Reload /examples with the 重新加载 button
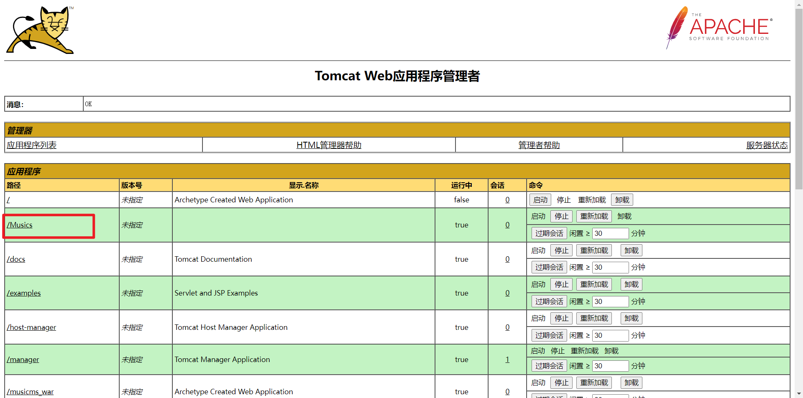Screen dimensions: 803x398 click(x=594, y=284)
